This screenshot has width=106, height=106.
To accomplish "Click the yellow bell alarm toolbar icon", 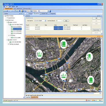I will point(22,11).
